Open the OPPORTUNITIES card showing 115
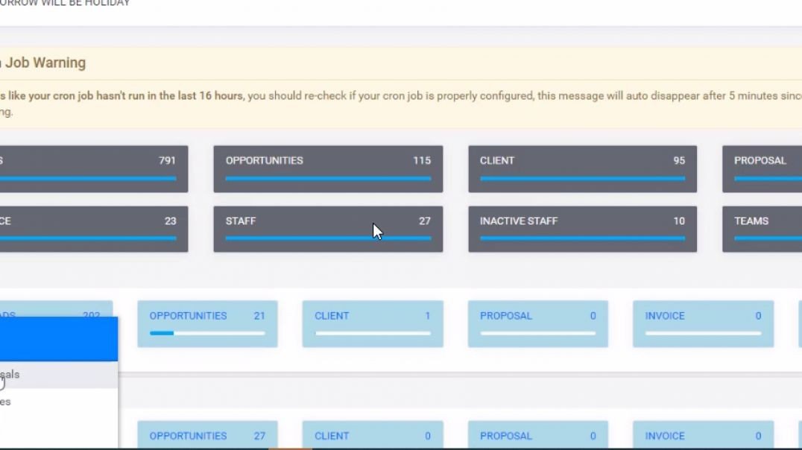 (328, 168)
